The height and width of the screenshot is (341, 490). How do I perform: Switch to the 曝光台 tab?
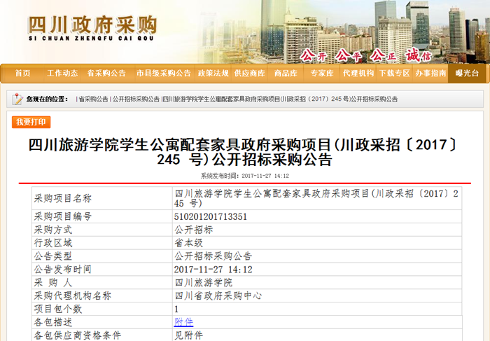tap(467, 73)
